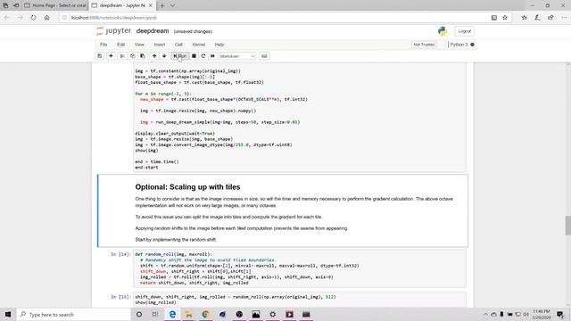Open reading view in the address bar
Screen dimensions: 571x321
click(493, 18)
